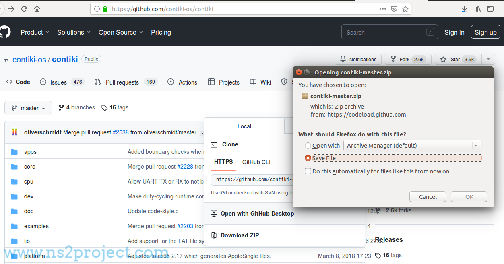Viewport: 504px width, 264px height.
Task: Reload the page with refresh icon
Action: click(24, 9)
